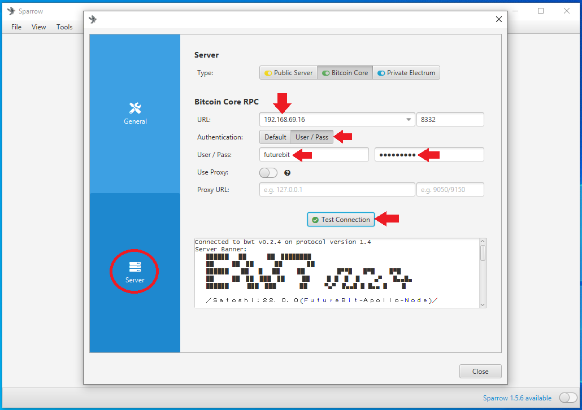This screenshot has width=582, height=410.
Task: Click the connection log scrollbar thumb
Action: (483, 253)
